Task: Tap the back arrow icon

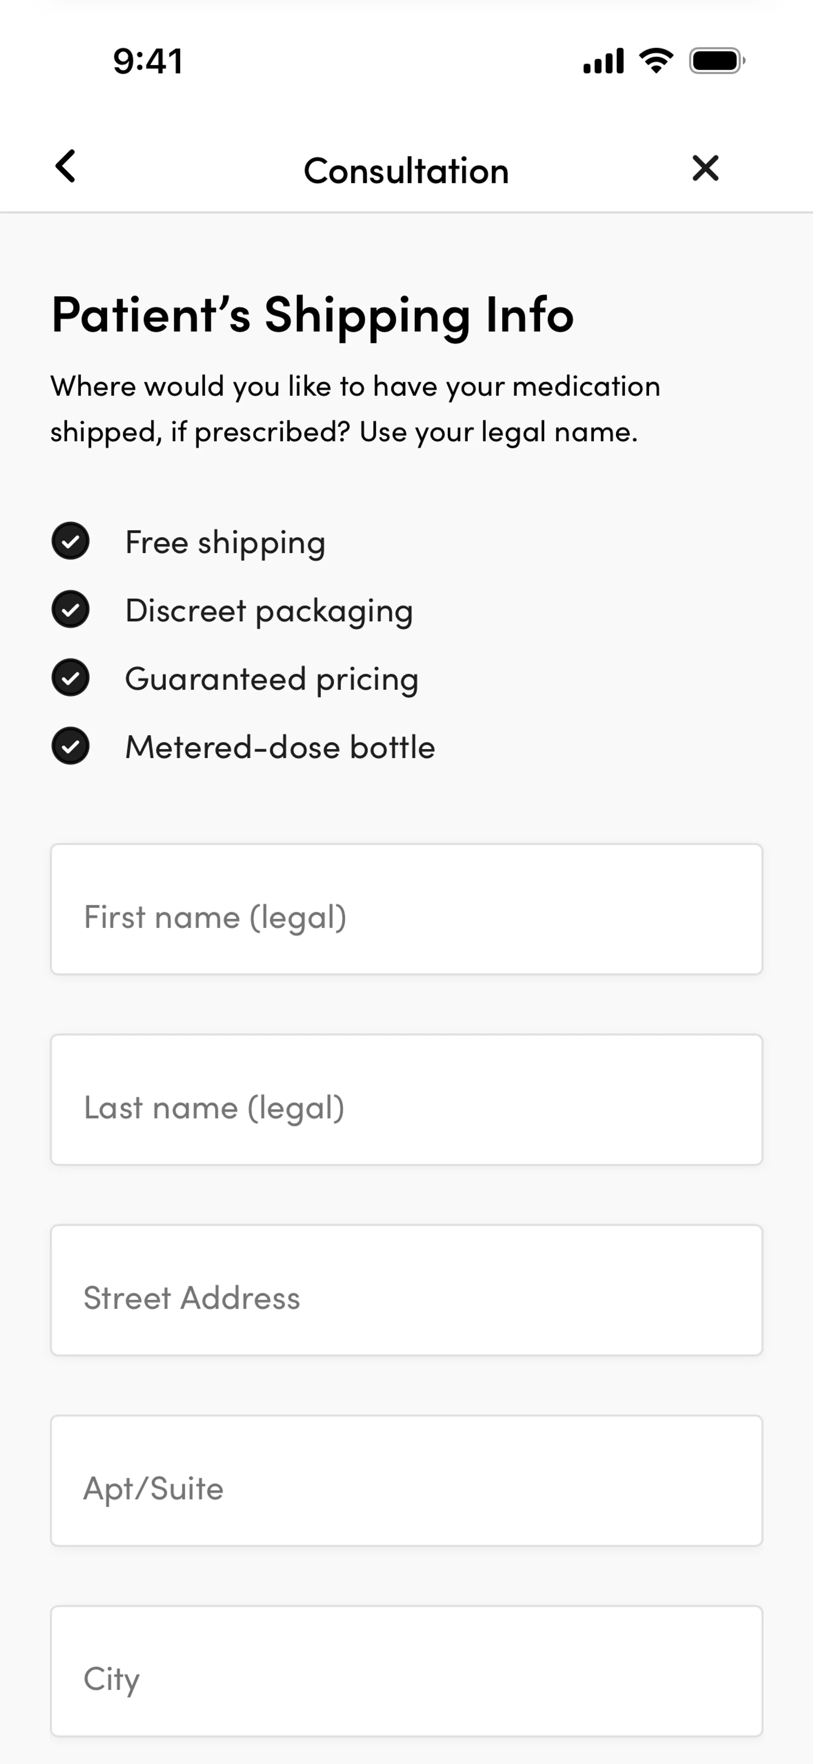Action: 66,167
